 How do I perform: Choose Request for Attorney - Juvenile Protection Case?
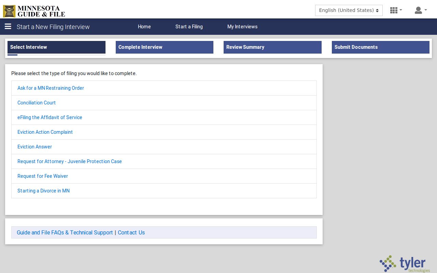[164, 161]
